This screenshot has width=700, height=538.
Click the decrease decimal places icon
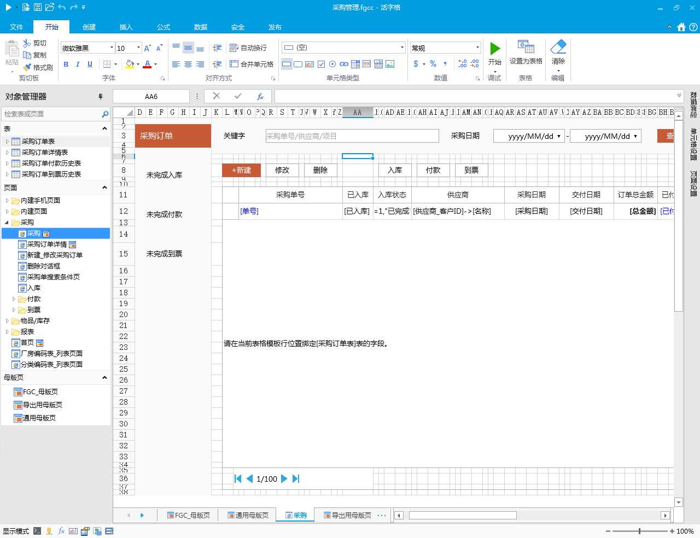[475, 64]
